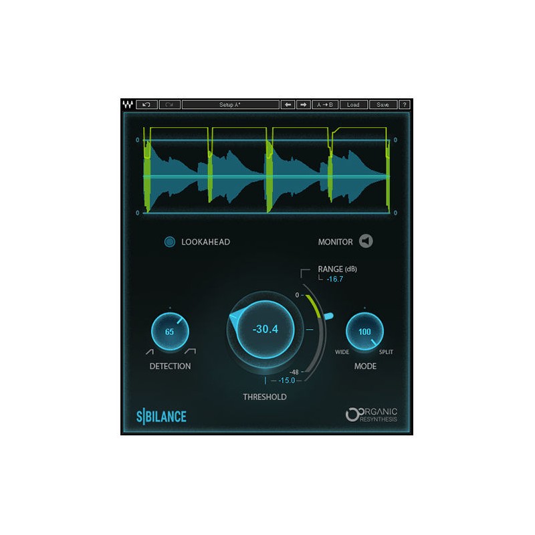Click the Load button
535x535 pixels.
(352, 105)
